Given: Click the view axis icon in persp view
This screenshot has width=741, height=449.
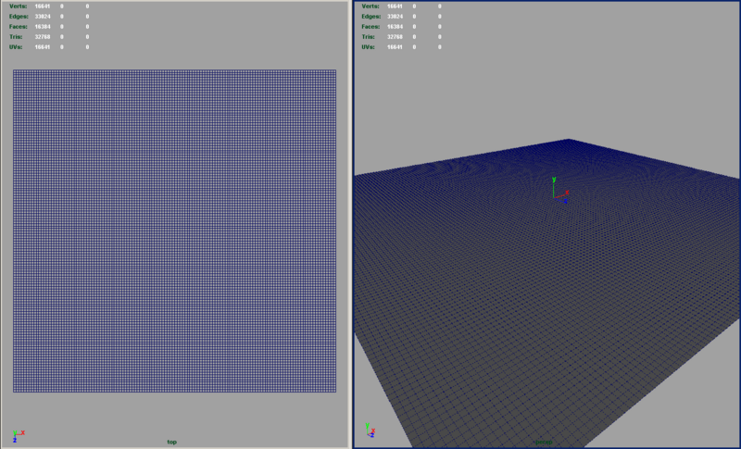Looking at the screenshot, I should coord(370,430).
